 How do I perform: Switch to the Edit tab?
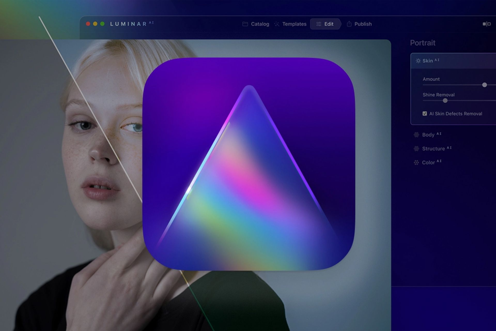pos(325,24)
